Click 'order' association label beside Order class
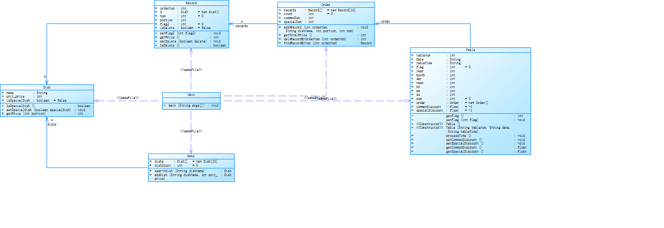Image resolution: width=664 pixels, height=228 pixels. point(385,22)
